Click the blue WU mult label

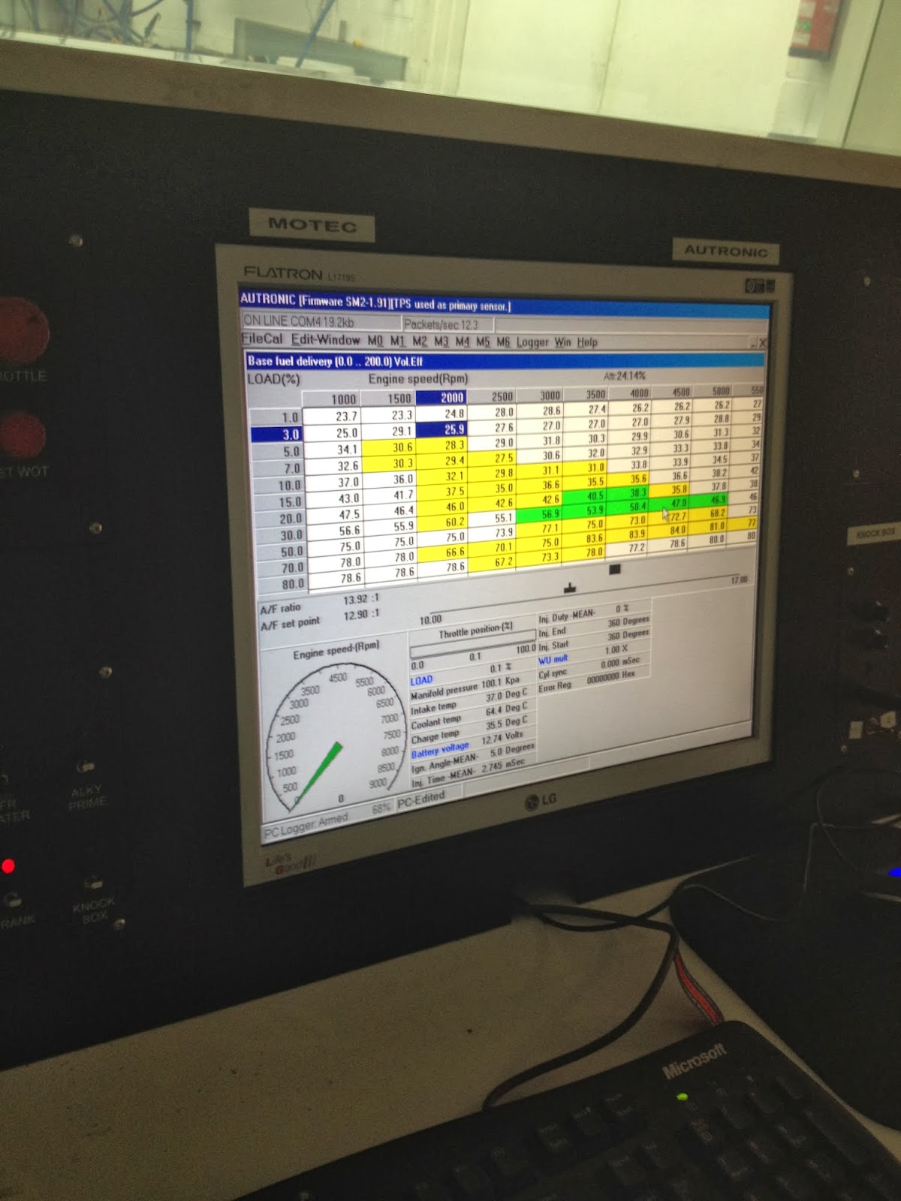553,660
